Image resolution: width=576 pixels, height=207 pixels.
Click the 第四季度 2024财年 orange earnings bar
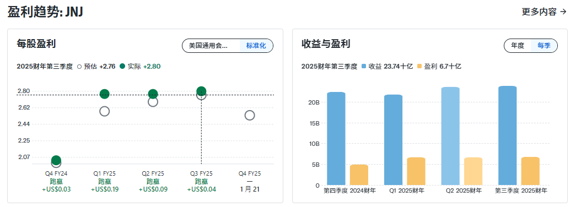click(359, 175)
